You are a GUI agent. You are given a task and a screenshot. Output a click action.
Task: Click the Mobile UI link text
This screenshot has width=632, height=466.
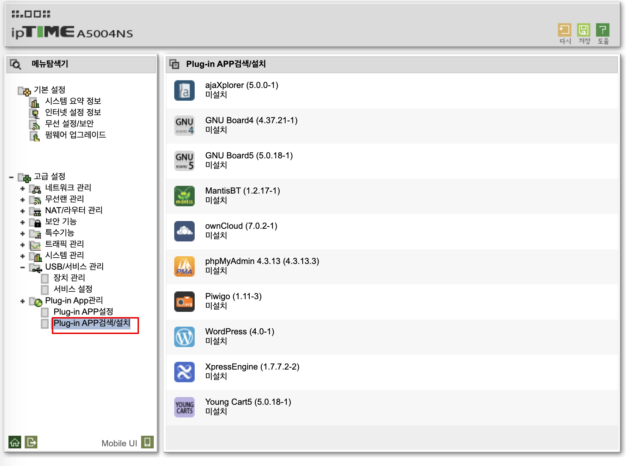(x=119, y=443)
